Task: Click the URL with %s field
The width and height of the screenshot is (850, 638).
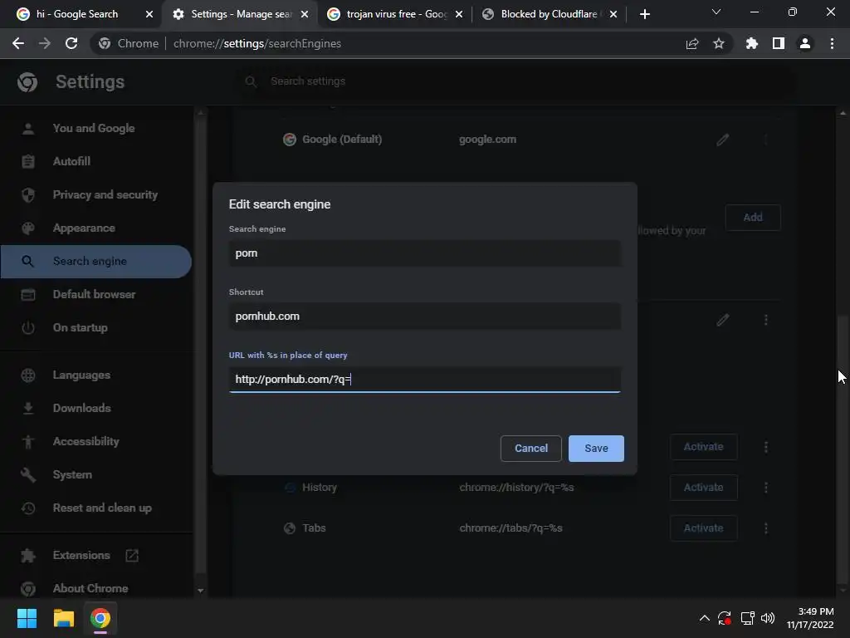Action: coord(424,379)
